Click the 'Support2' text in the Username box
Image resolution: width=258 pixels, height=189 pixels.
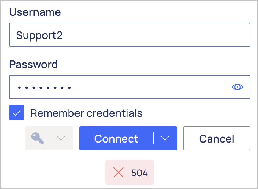39,35
